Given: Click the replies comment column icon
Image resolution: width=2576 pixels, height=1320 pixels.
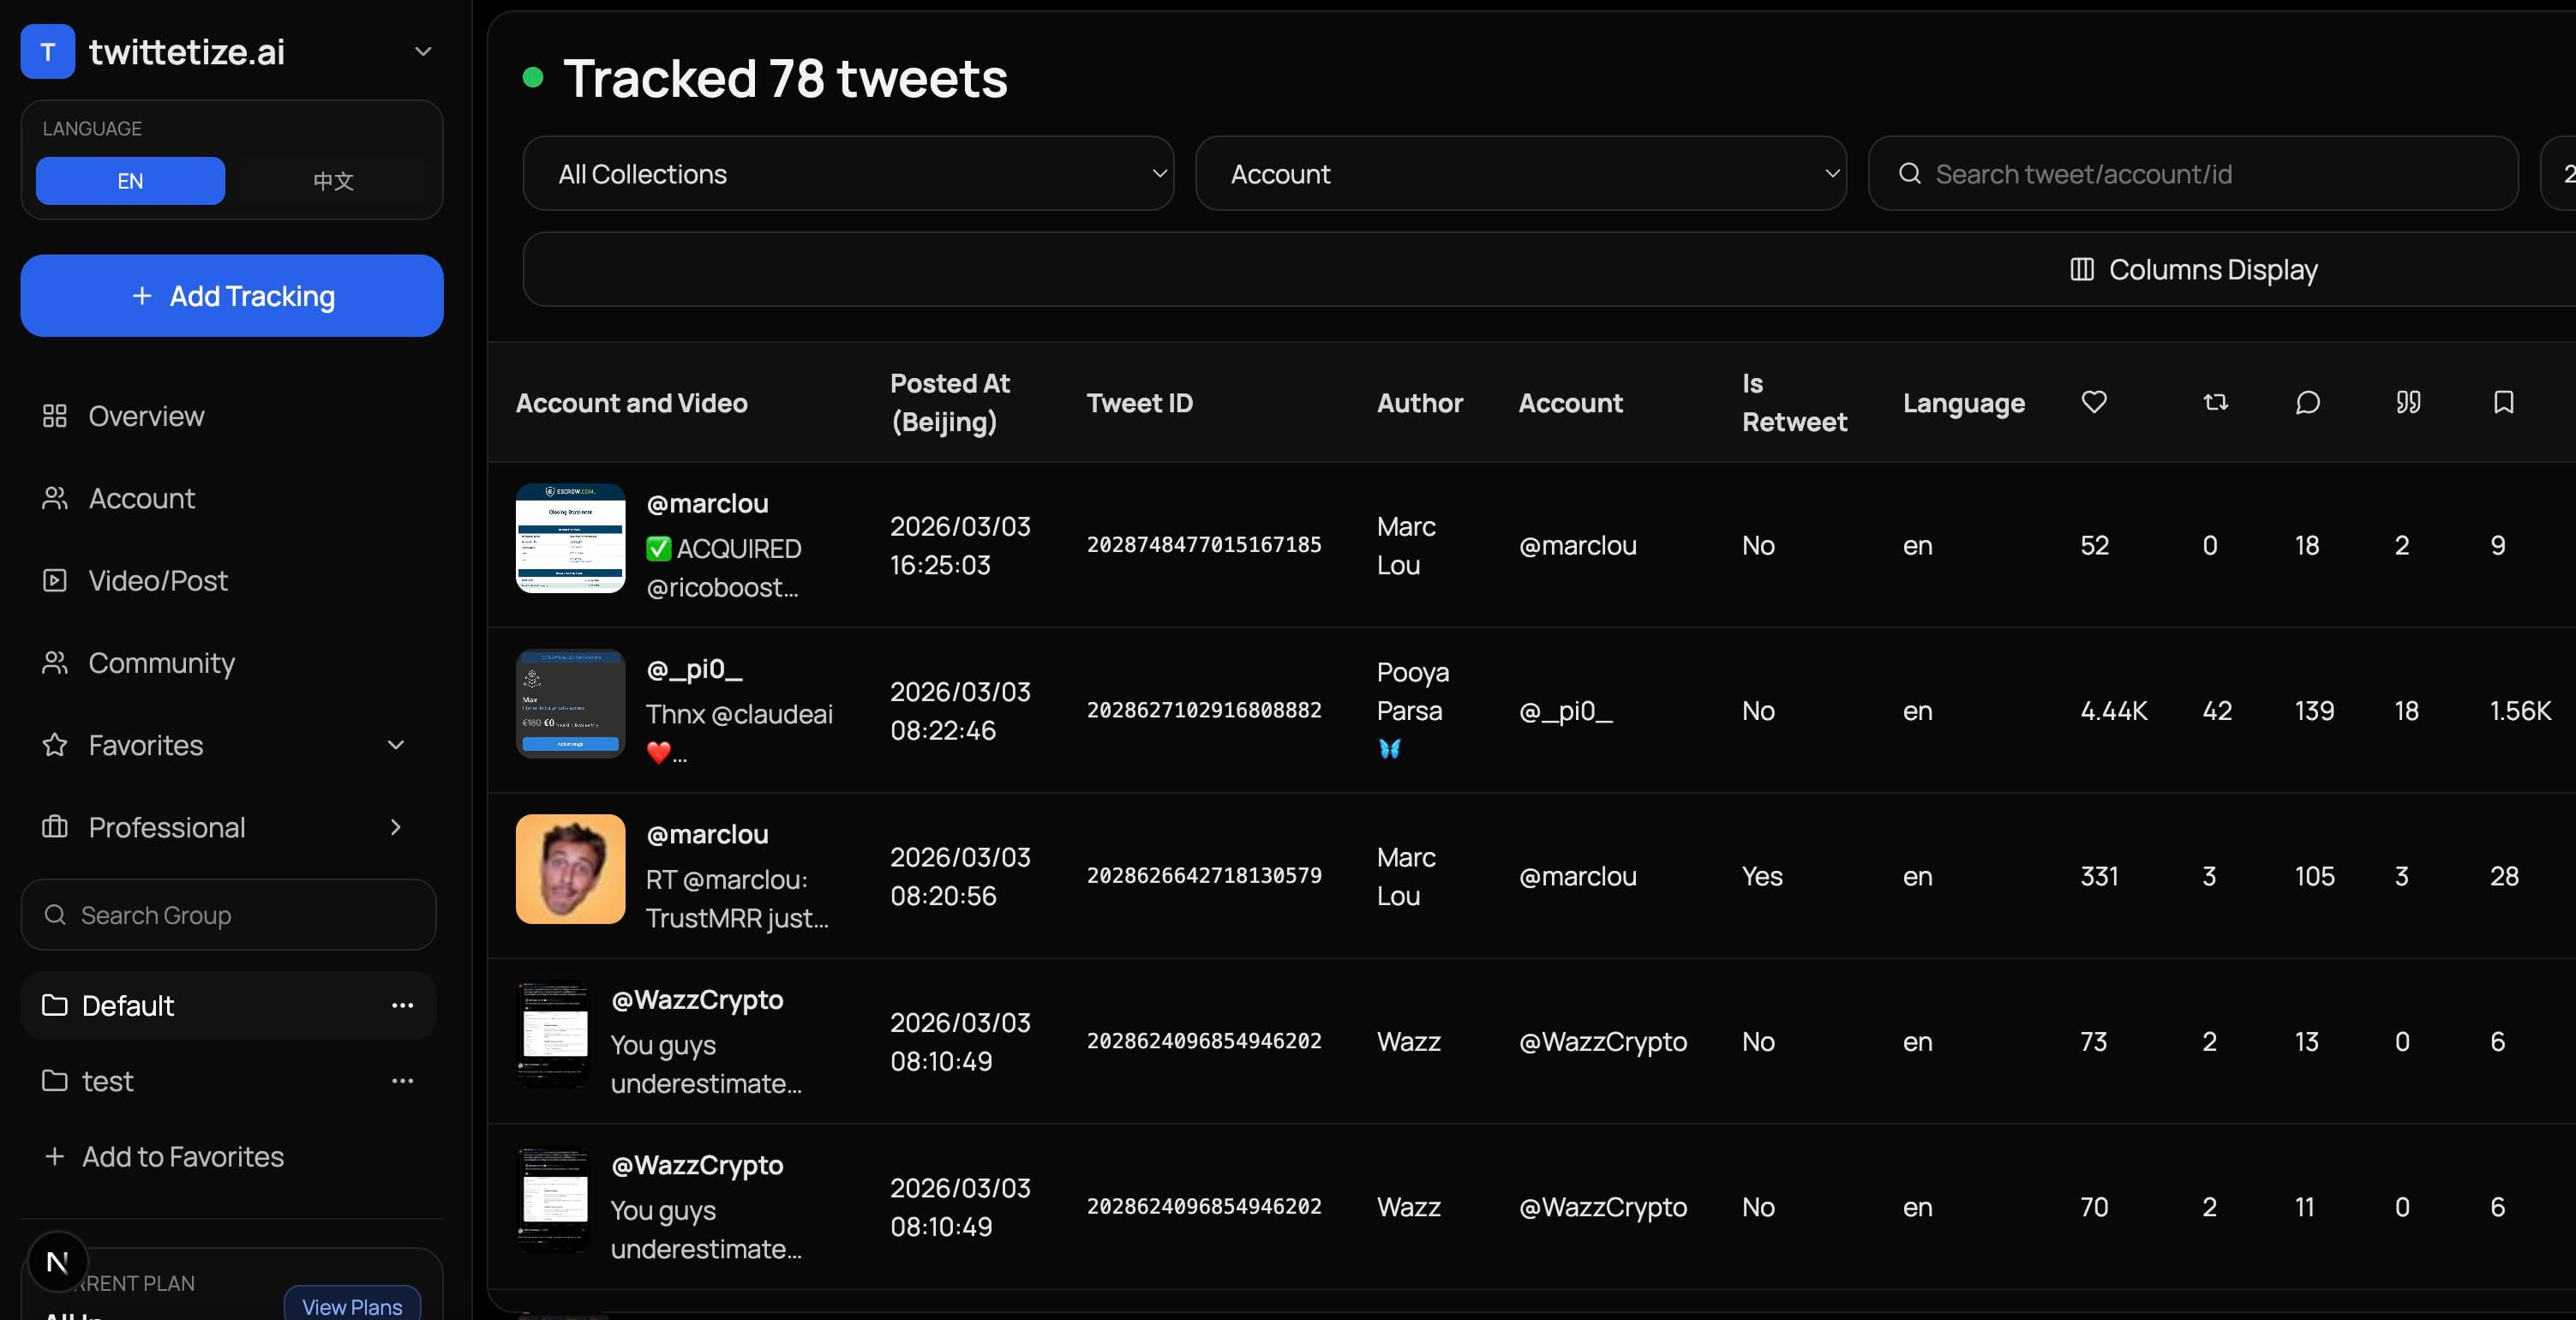Looking at the screenshot, I should [x=2307, y=404].
